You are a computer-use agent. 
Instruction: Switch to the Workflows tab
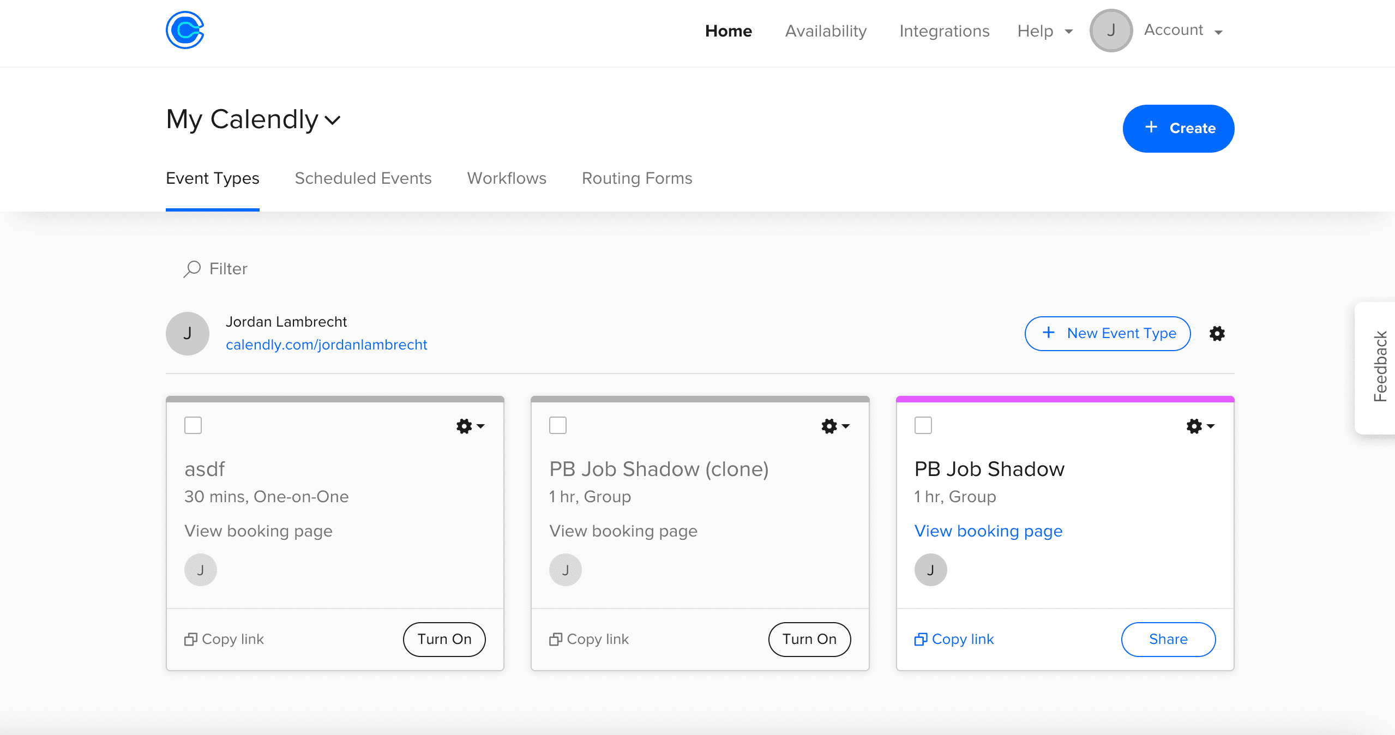[x=506, y=178]
